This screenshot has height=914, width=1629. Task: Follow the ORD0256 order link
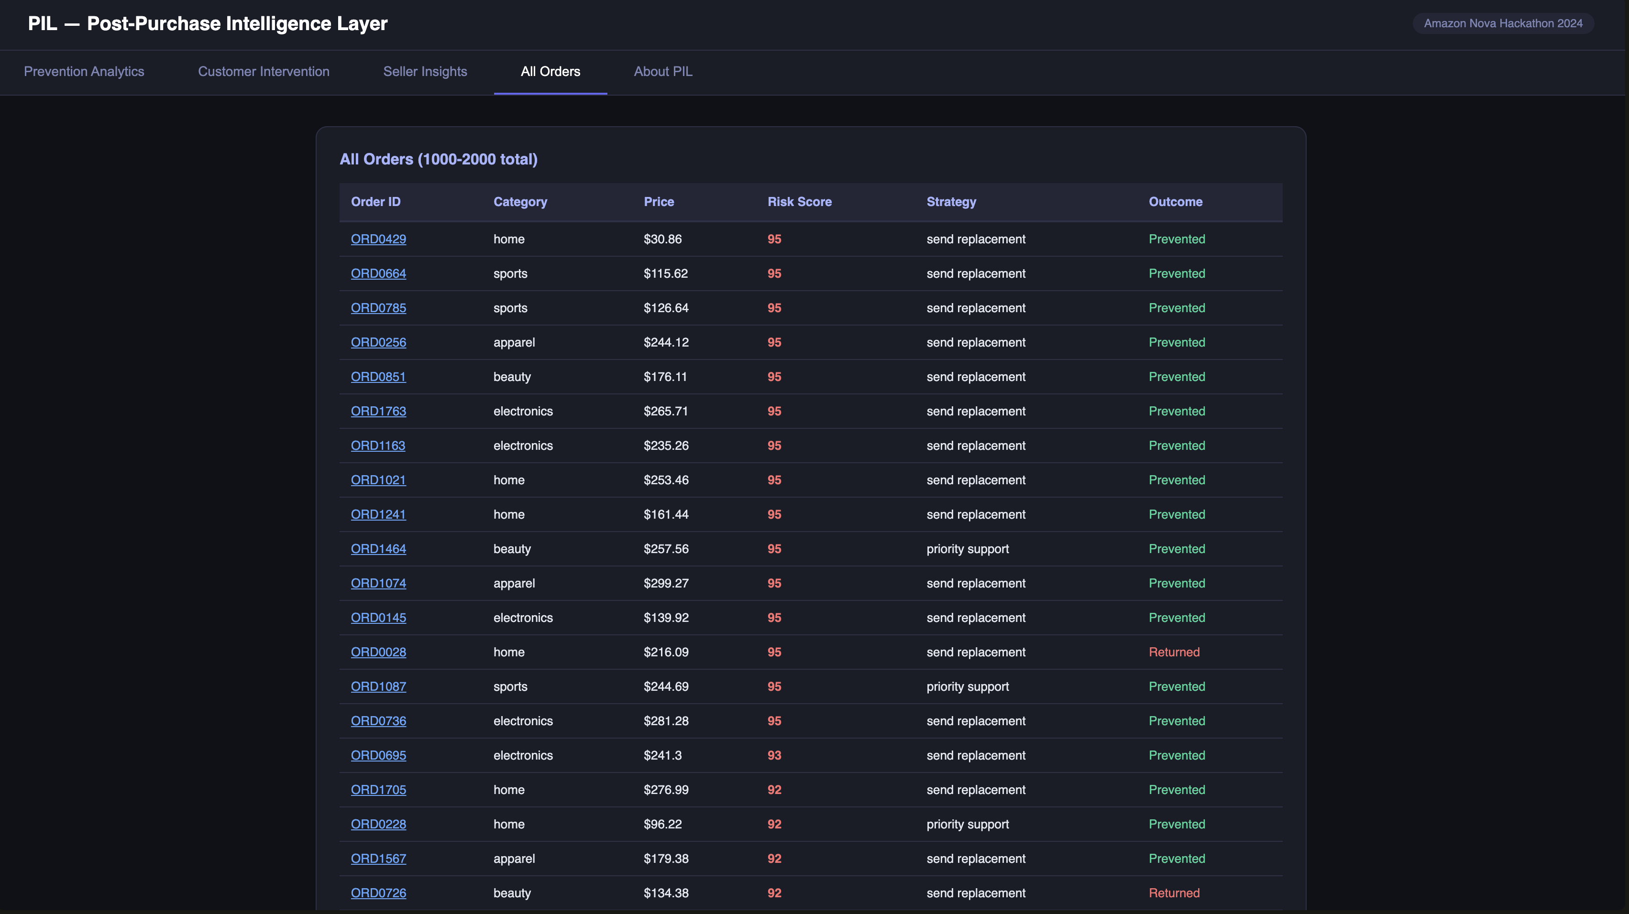[378, 343]
